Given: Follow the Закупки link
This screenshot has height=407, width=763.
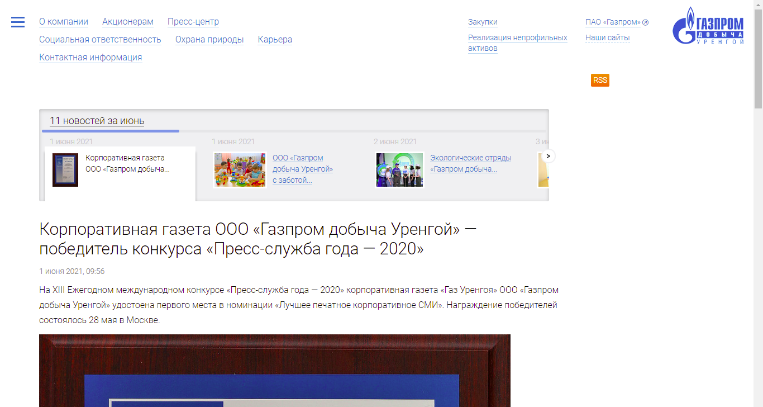Looking at the screenshot, I should (x=483, y=22).
